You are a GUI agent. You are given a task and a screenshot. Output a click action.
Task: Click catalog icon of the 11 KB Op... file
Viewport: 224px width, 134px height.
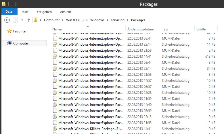(55, 44)
